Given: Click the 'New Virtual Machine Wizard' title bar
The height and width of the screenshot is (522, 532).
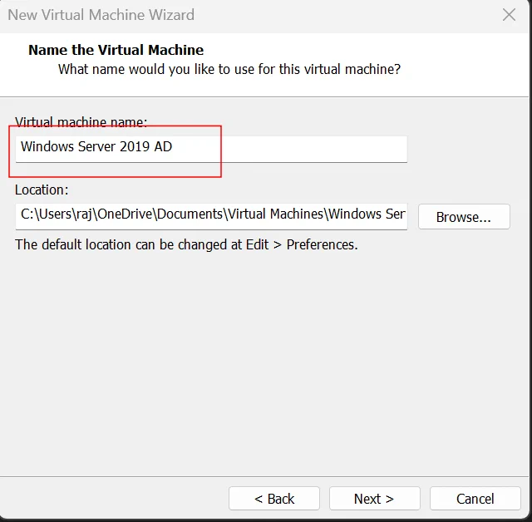Looking at the screenshot, I should click(101, 15).
